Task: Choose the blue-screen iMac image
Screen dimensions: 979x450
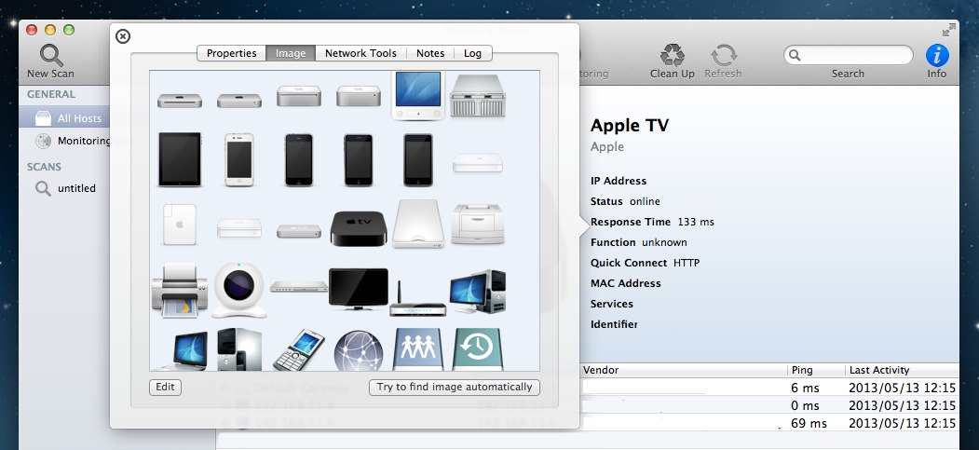Action: pos(418,95)
